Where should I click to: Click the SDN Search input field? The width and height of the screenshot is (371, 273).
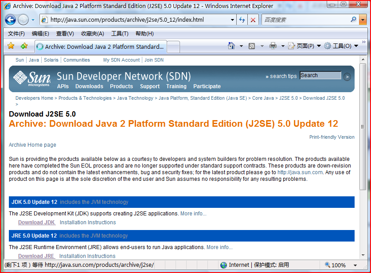click(x=320, y=75)
